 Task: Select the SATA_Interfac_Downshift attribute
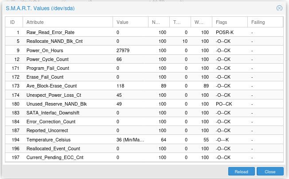[x=53, y=113]
